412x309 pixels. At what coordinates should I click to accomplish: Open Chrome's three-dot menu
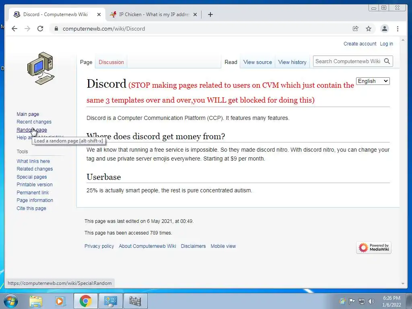click(398, 29)
